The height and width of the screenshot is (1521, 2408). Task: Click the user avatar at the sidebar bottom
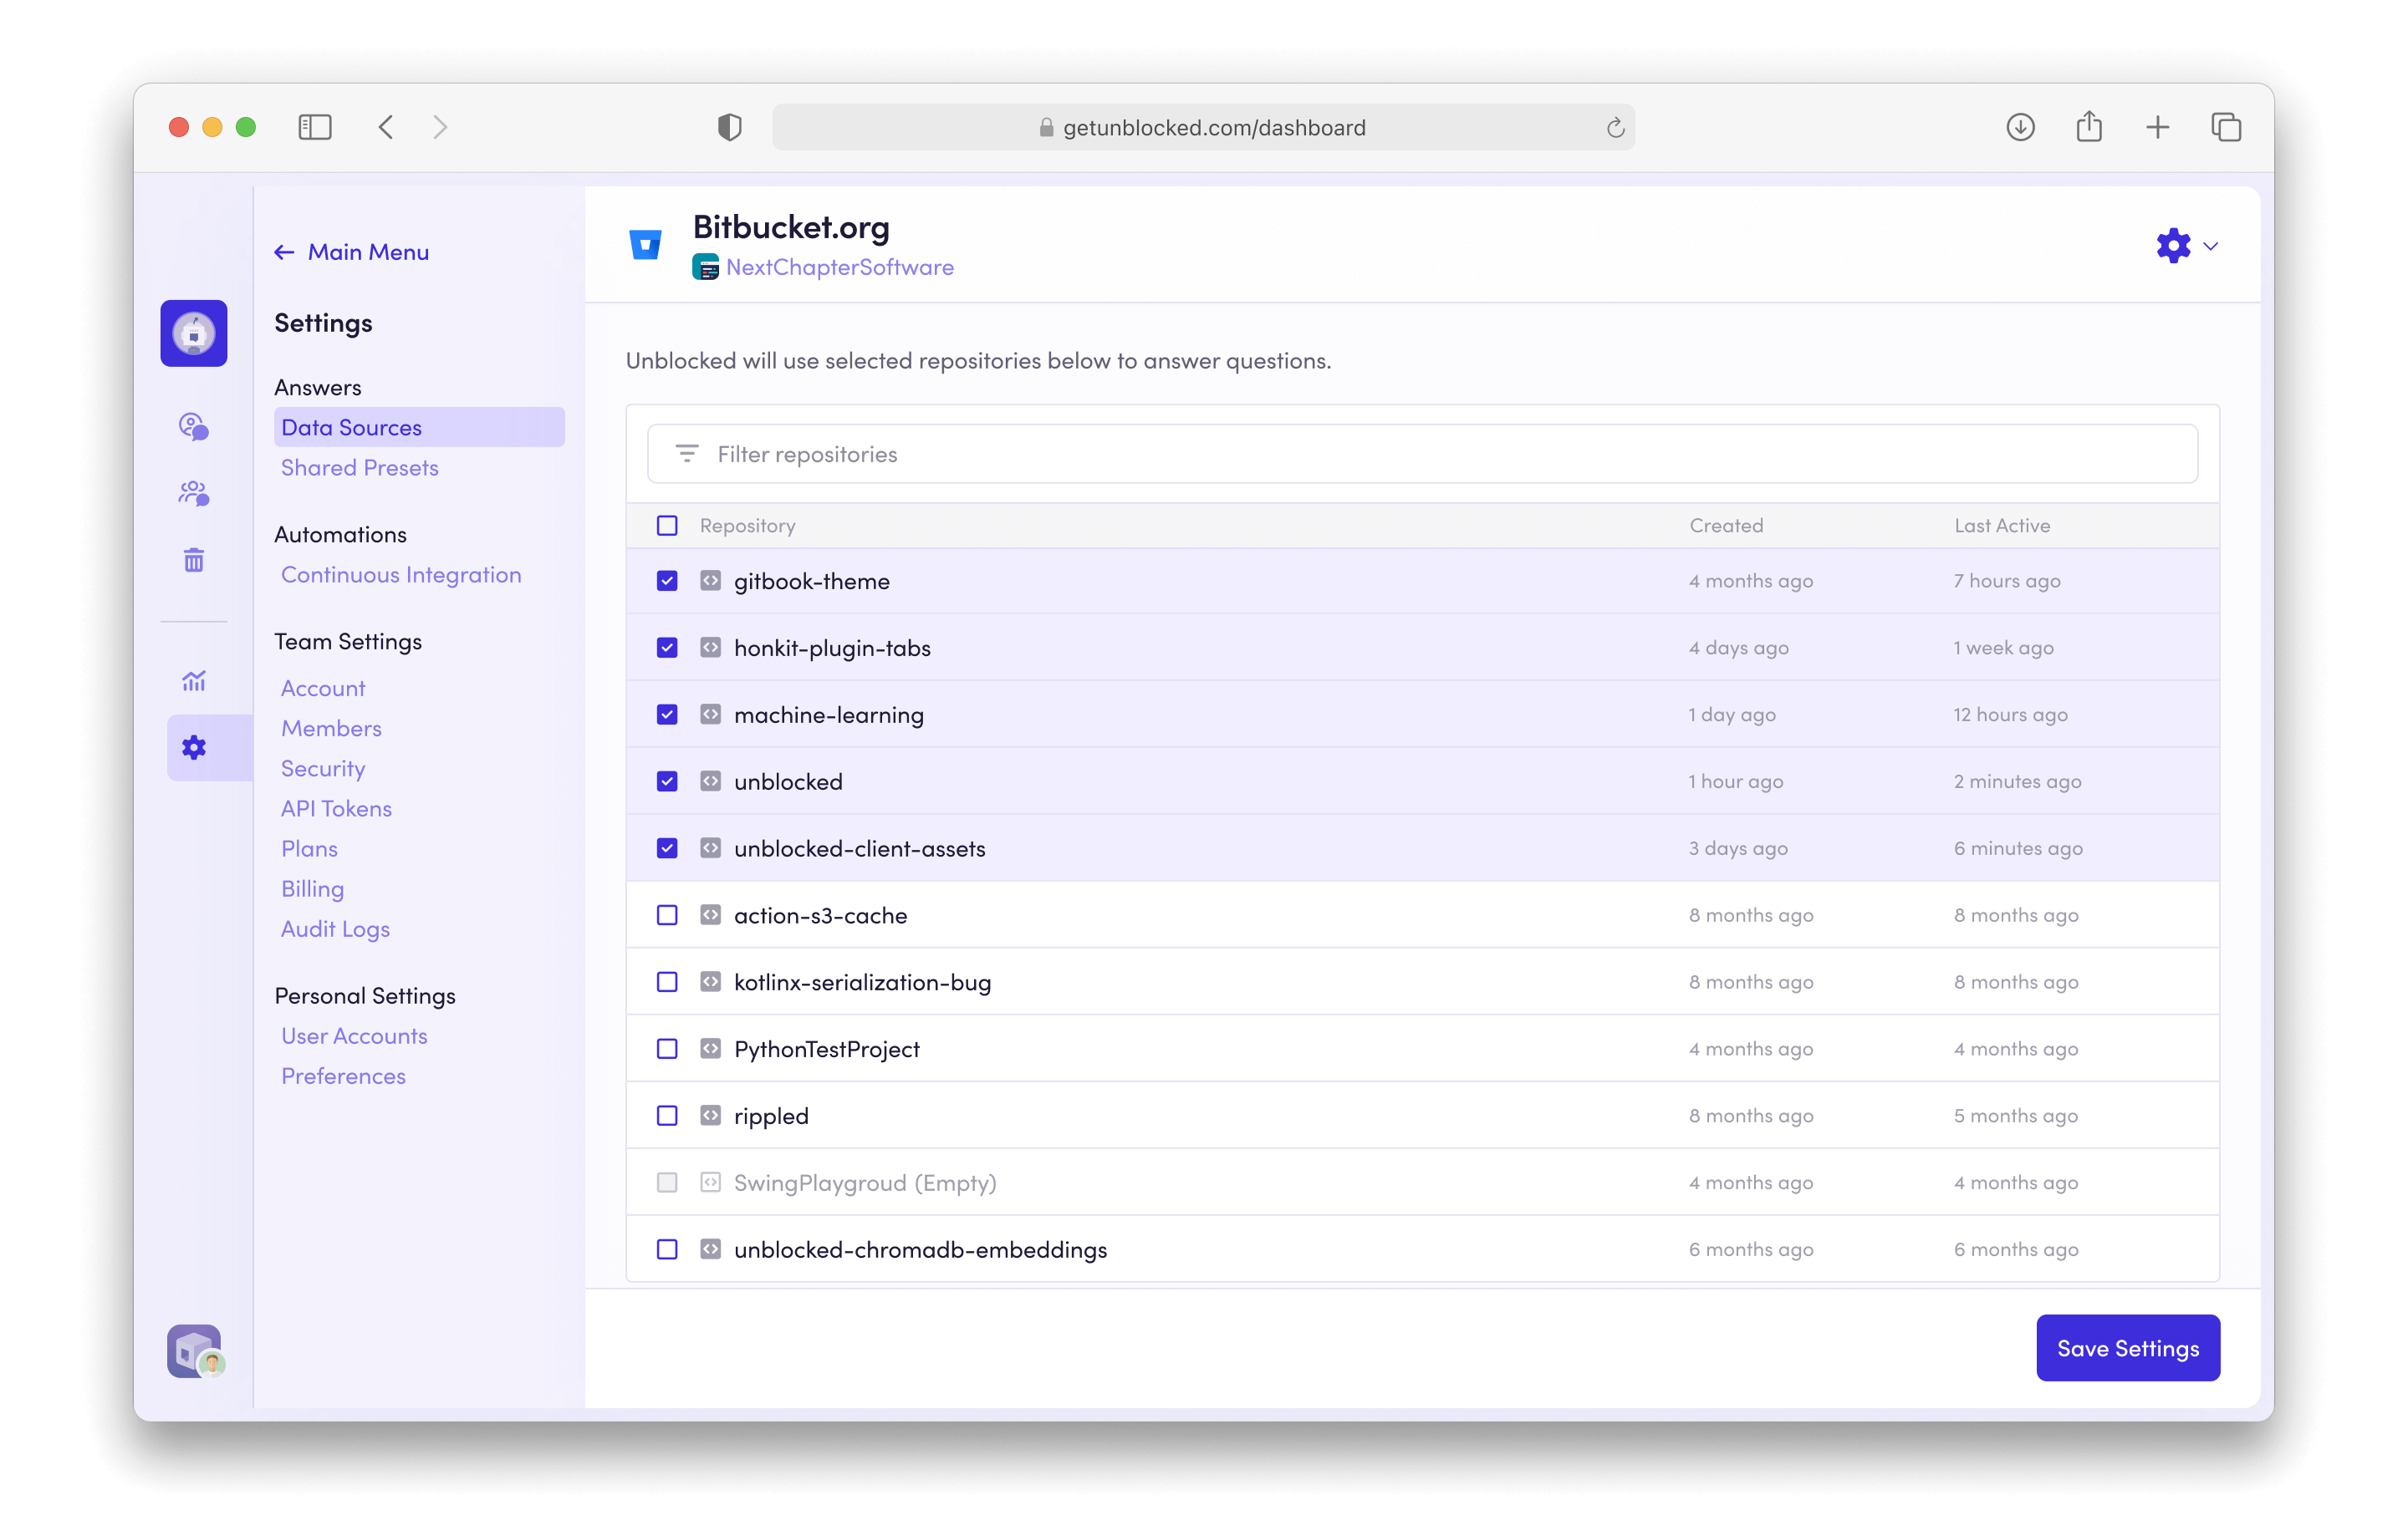(x=193, y=1351)
